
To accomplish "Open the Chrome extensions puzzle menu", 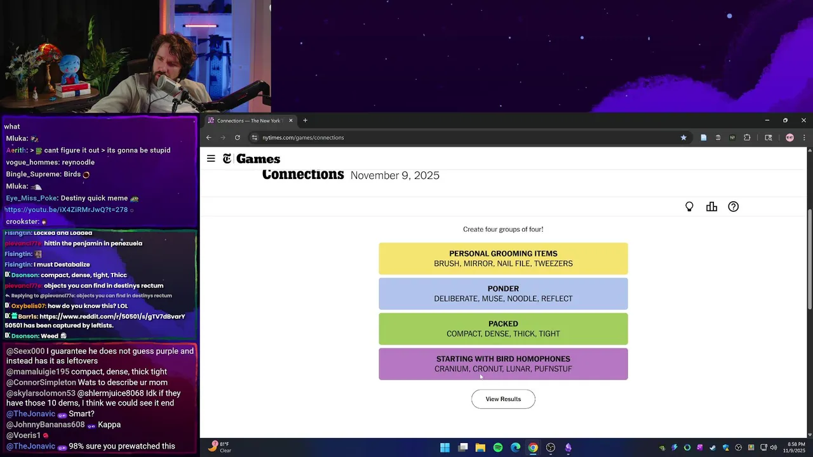I will [x=747, y=138].
